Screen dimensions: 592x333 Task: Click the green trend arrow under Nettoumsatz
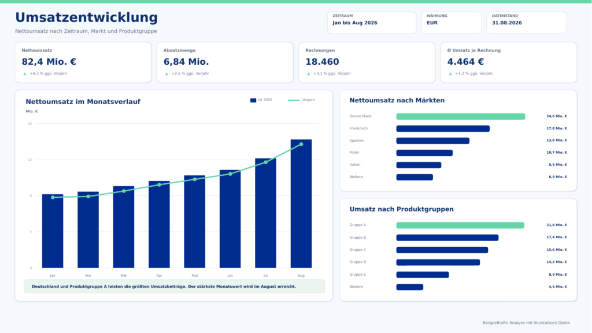[25, 73]
